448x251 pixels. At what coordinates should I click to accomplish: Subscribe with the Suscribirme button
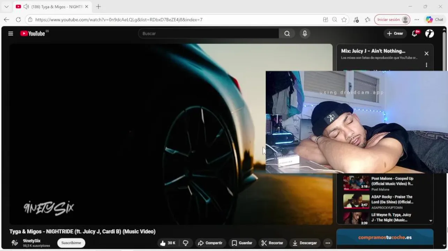pos(71,243)
